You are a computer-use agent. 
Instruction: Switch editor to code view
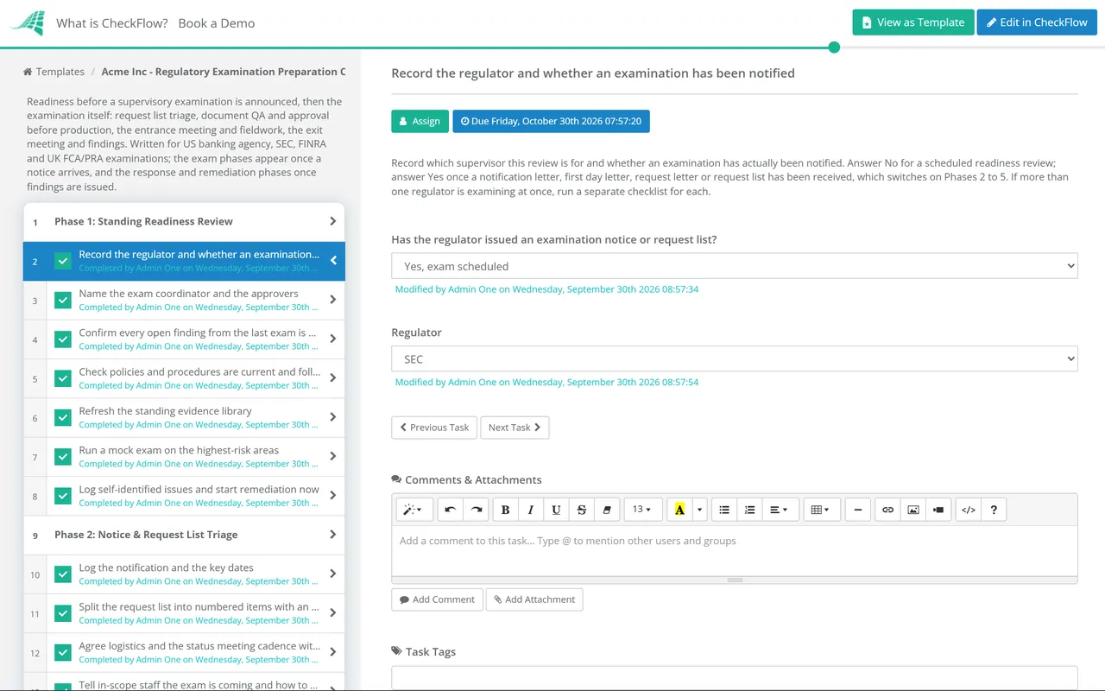click(x=969, y=510)
